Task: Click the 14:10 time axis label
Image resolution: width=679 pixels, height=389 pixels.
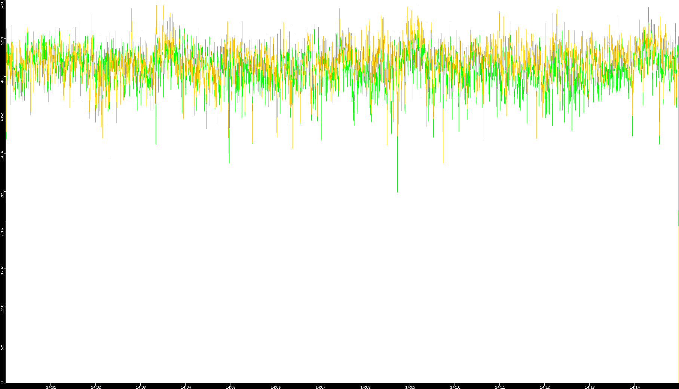Action: (x=455, y=387)
